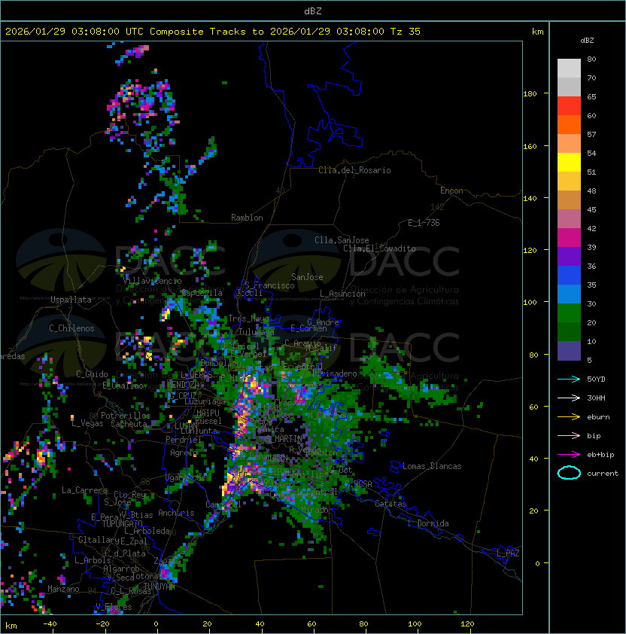This screenshot has height=634, width=626.
Task: Click the Lomas_Blancas map label
Action: coord(432,466)
